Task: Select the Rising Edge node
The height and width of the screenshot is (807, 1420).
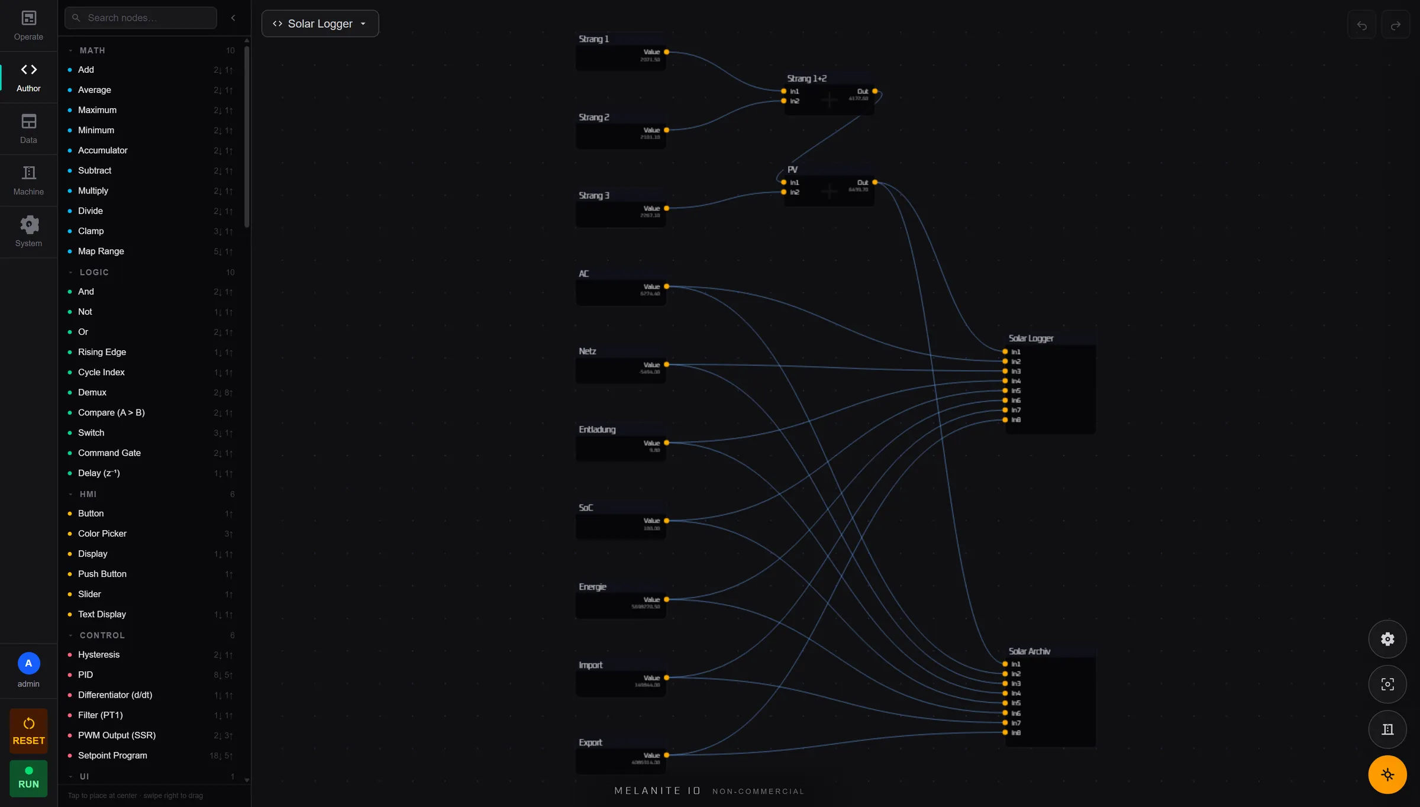Action: (x=151, y=352)
